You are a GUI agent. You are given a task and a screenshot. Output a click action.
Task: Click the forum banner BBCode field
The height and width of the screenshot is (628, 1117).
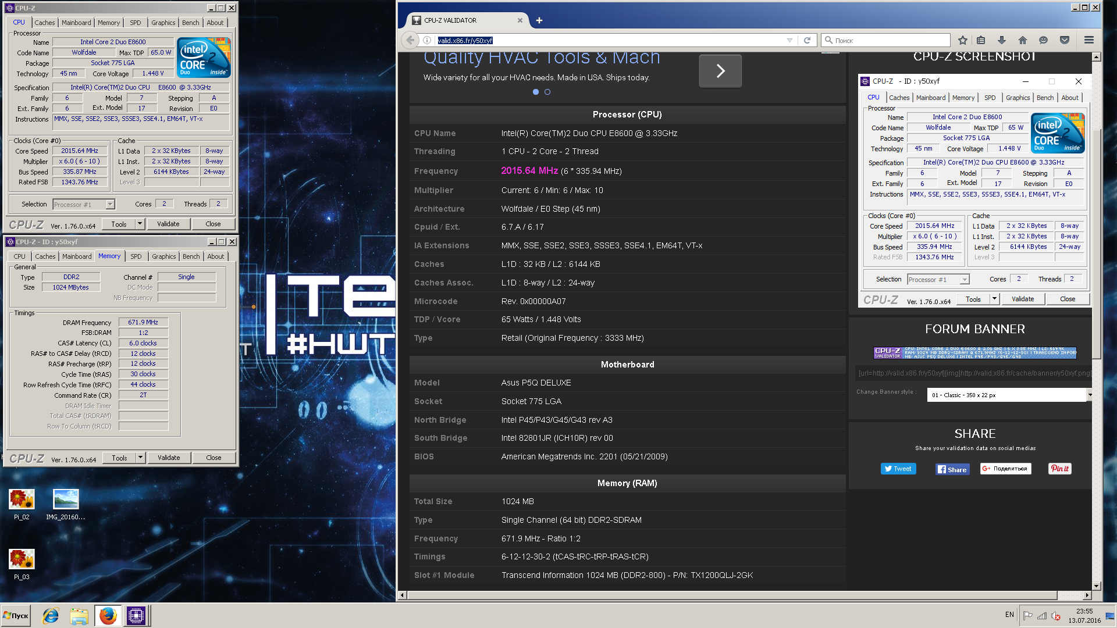pyautogui.click(x=974, y=373)
